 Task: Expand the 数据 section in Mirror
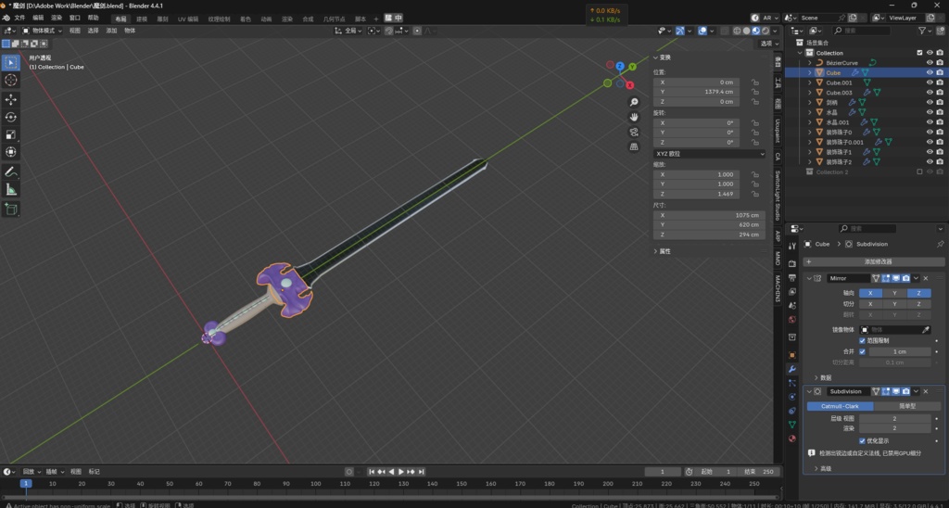coord(822,378)
